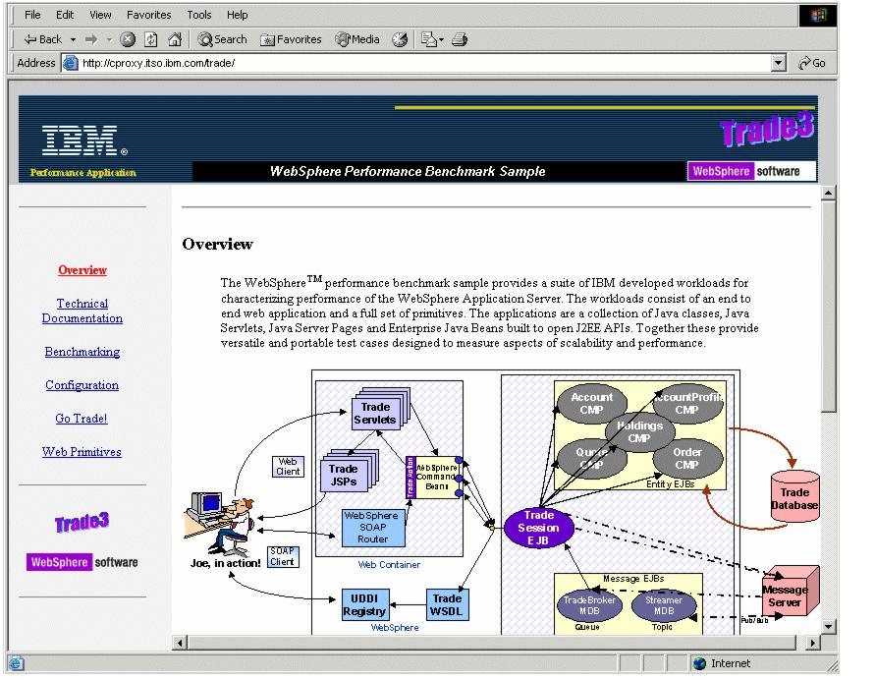Open the Help menu

238,15
